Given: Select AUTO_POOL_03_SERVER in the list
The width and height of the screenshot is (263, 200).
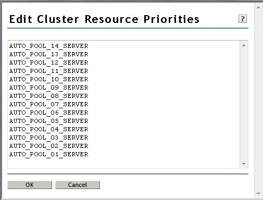Looking at the screenshot, I should pyautogui.click(x=49, y=137).
